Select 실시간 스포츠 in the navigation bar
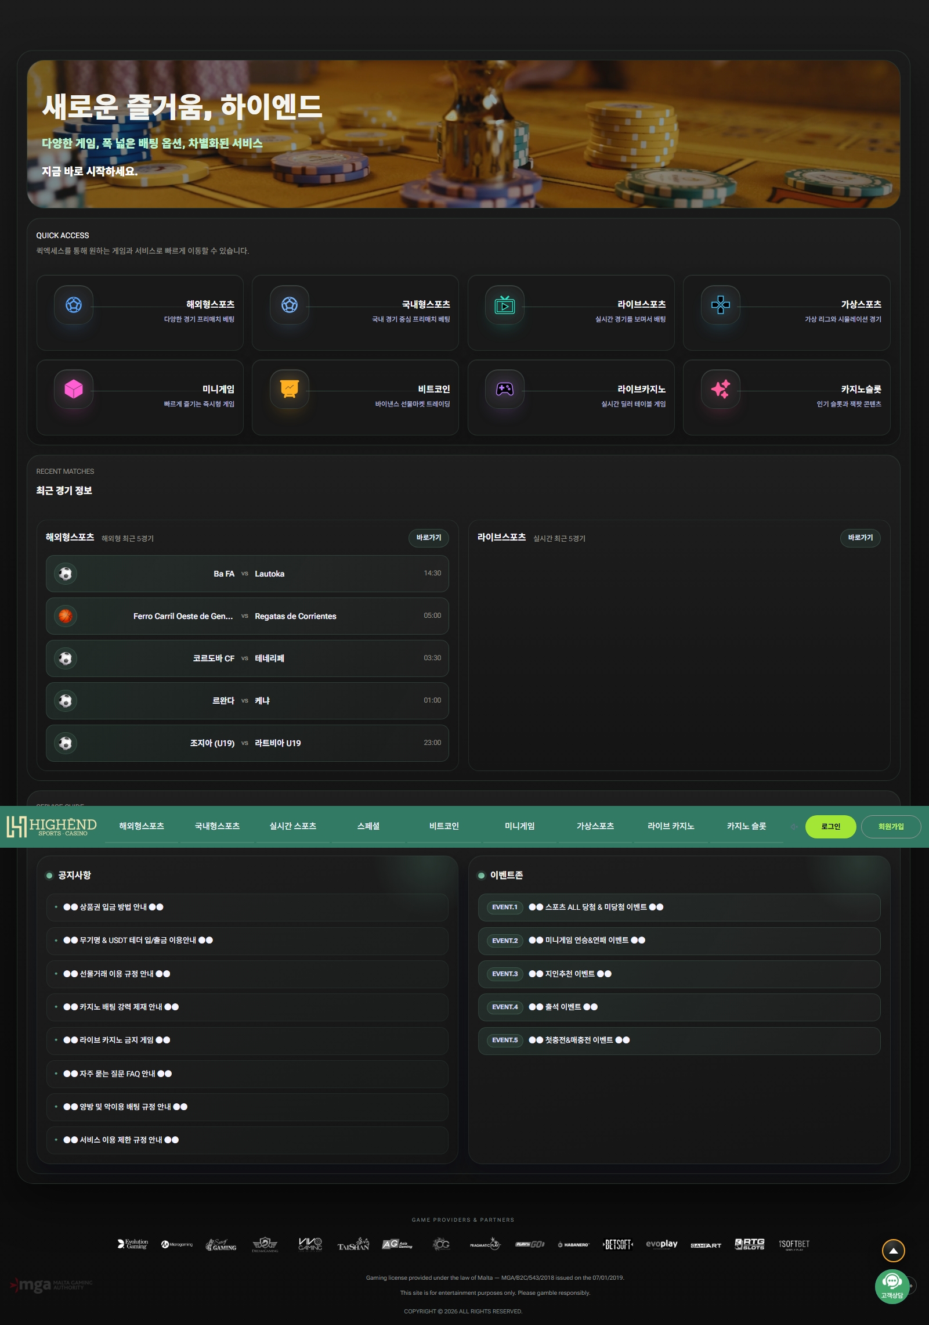This screenshot has width=929, height=1325. point(293,826)
